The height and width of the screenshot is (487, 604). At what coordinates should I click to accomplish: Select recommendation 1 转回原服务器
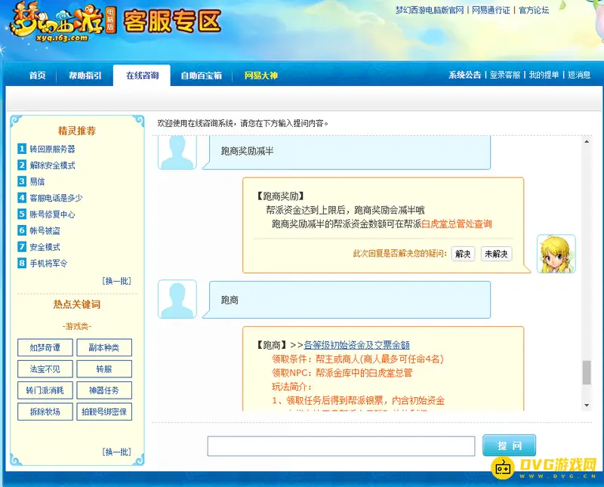(x=52, y=149)
